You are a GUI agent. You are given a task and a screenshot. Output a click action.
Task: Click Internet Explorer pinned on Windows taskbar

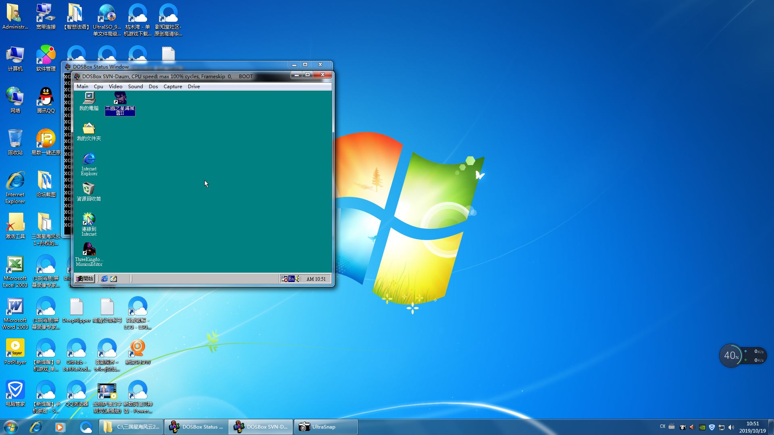tap(36, 427)
